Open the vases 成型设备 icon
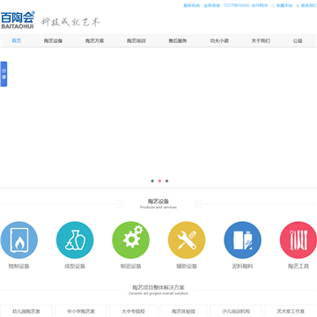Viewport: 317px width, 317px height. click(75, 240)
